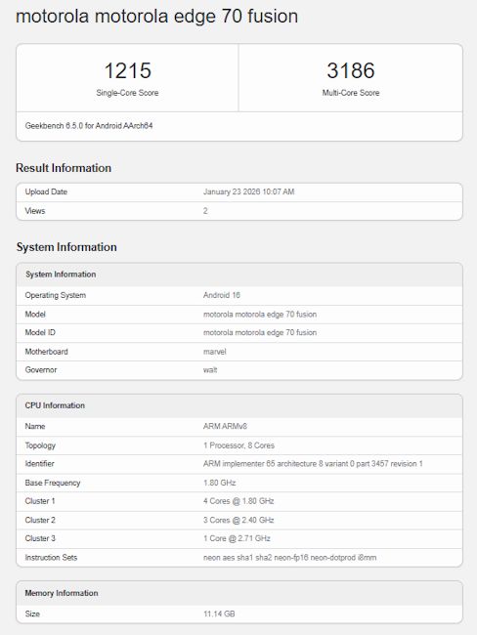
Task: Click the page title motorola edge 70 fusion
Action: pyautogui.click(x=156, y=17)
